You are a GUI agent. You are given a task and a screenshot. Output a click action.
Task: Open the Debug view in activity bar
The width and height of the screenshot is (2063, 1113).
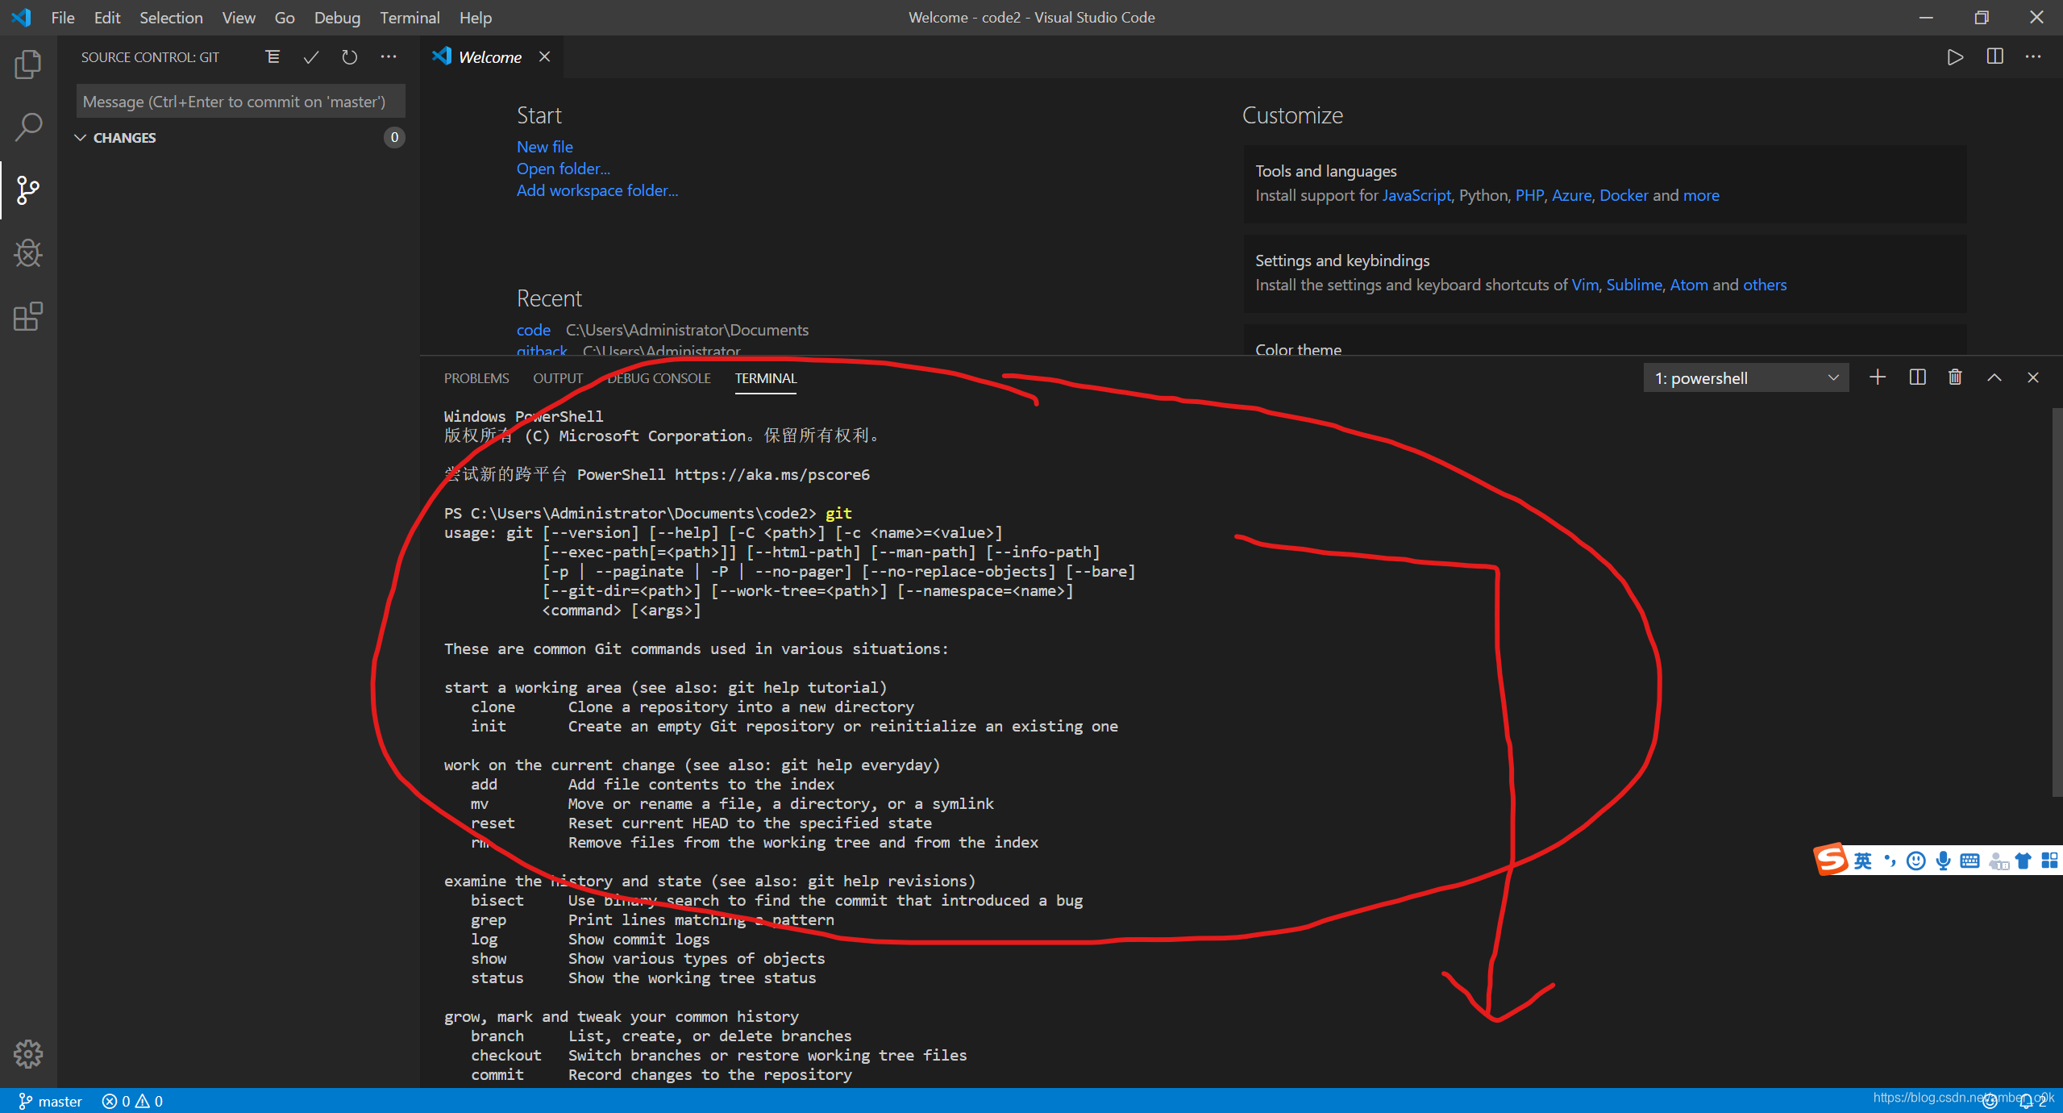tap(28, 253)
